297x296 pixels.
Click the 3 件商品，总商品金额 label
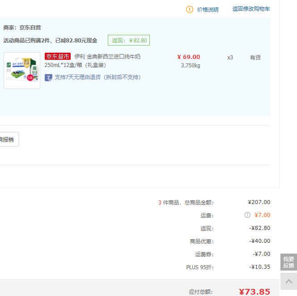click(186, 203)
